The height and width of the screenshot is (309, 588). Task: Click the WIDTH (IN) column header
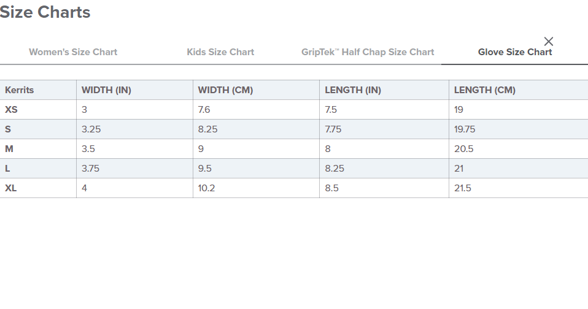click(106, 90)
